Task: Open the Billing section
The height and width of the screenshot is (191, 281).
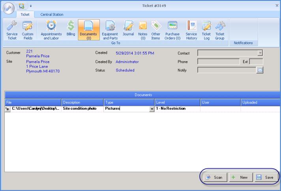Action: click(x=71, y=29)
